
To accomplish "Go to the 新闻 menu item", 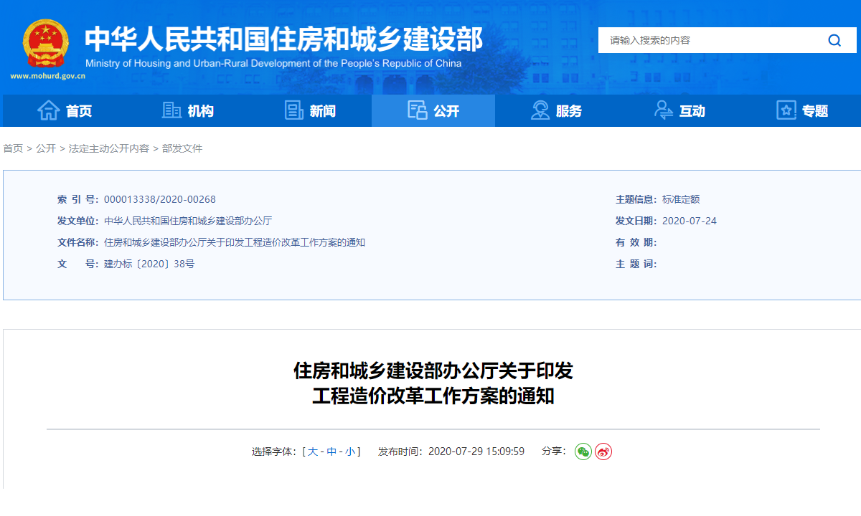I will [x=322, y=111].
